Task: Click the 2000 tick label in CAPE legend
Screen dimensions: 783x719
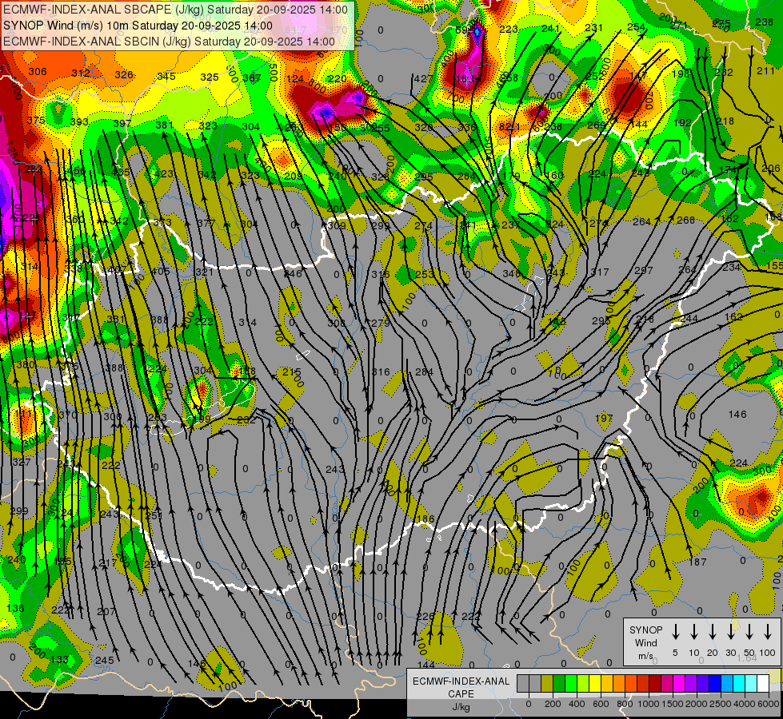Action: coord(697,704)
